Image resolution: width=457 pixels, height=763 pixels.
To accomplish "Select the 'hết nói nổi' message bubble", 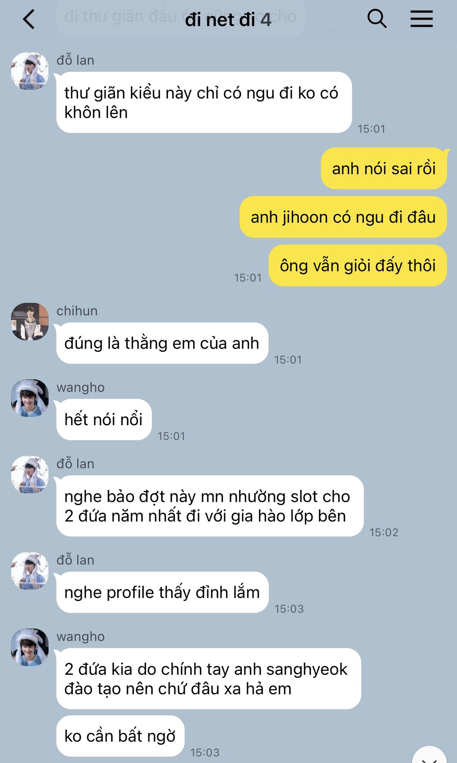I will [104, 419].
